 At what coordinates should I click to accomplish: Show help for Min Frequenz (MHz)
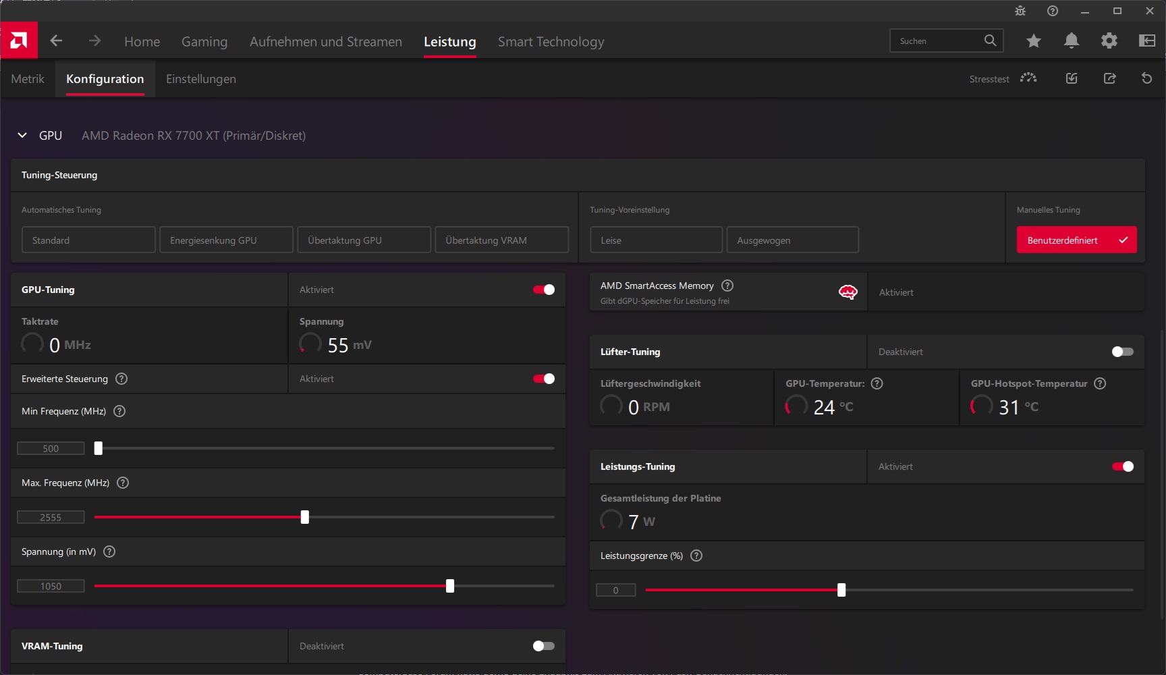click(x=119, y=411)
